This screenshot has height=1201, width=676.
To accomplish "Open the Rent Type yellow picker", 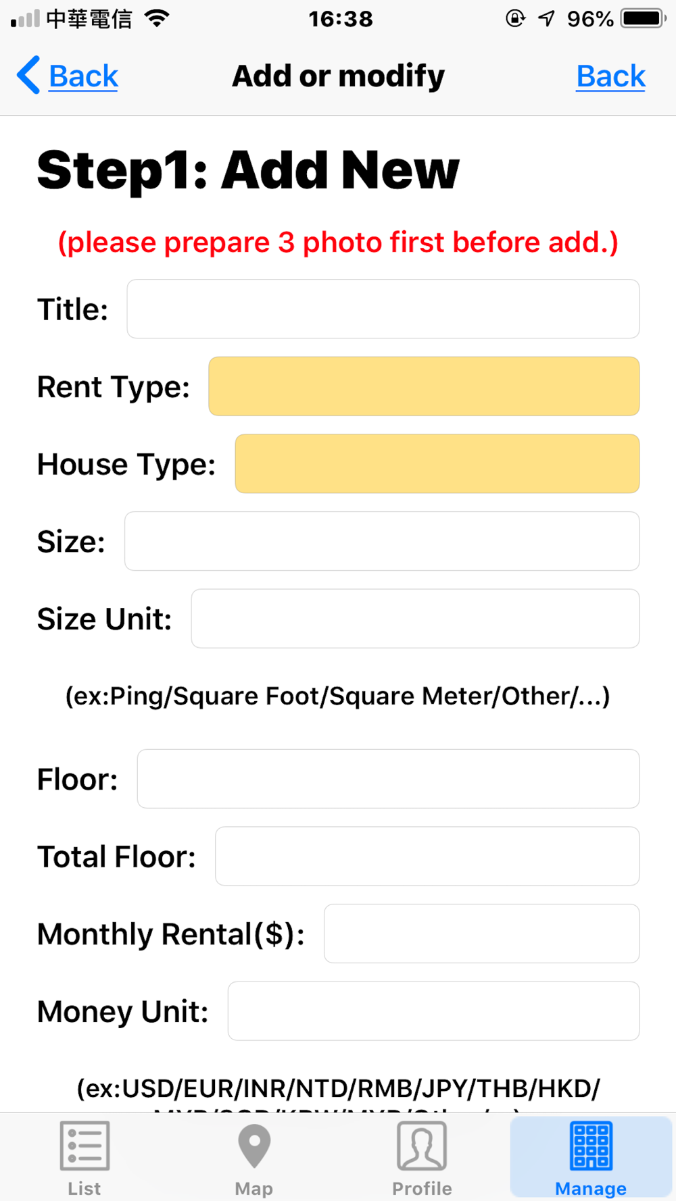I will click(x=424, y=386).
